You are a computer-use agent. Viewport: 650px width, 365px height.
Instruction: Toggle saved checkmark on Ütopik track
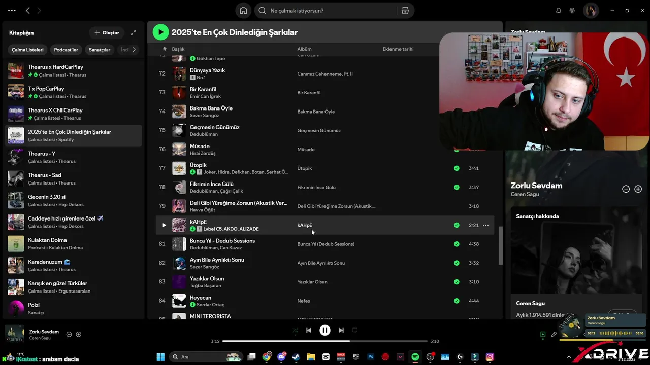tap(457, 168)
